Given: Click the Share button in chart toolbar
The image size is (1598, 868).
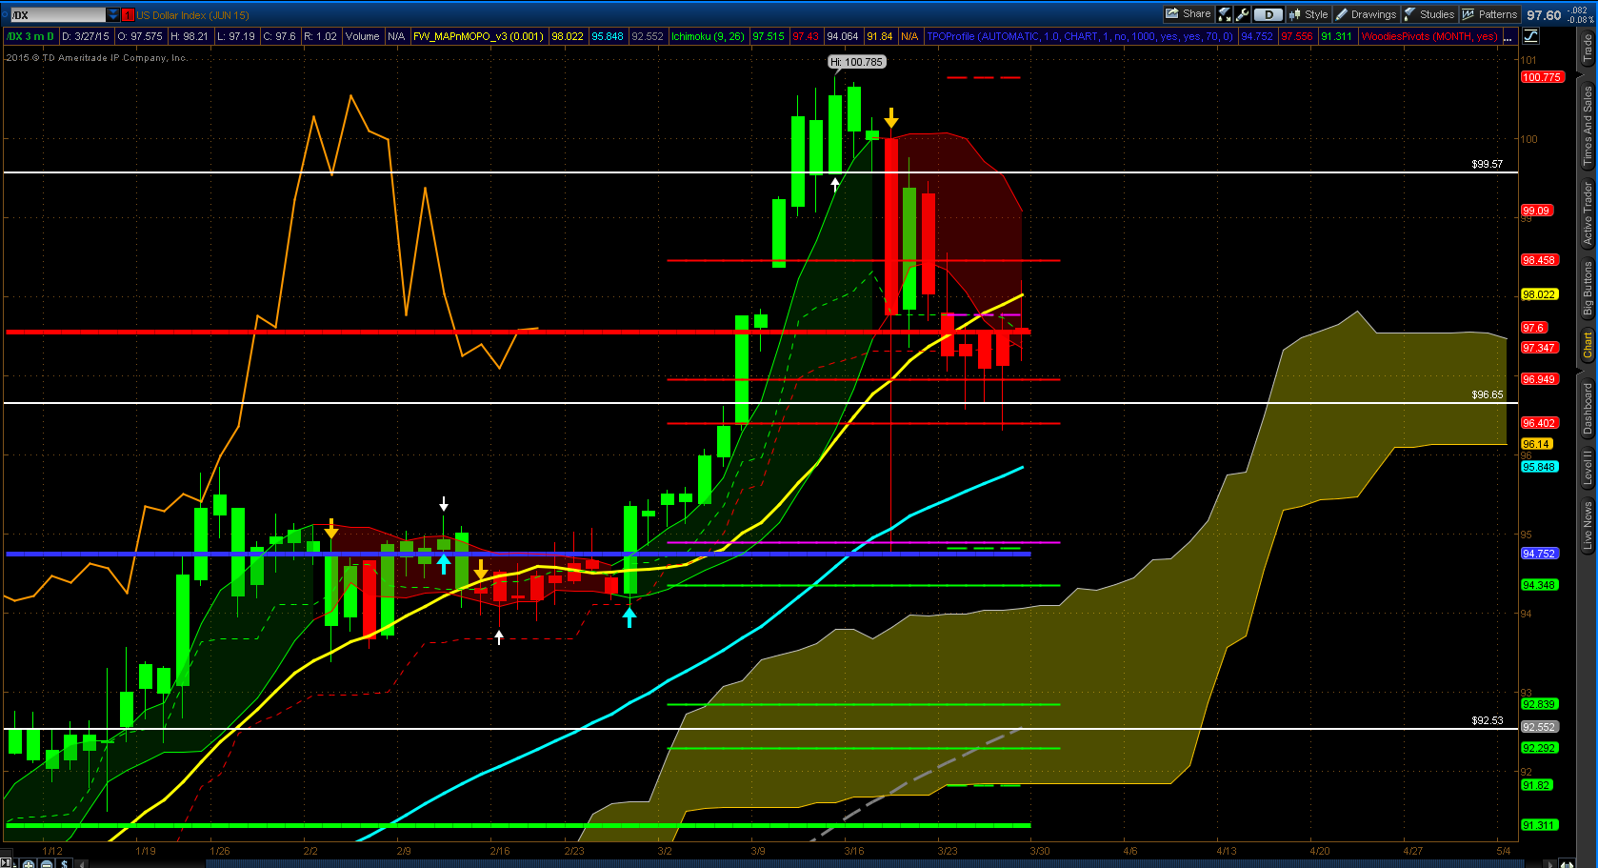Looking at the screenshot, I should tap(1188, 14).
